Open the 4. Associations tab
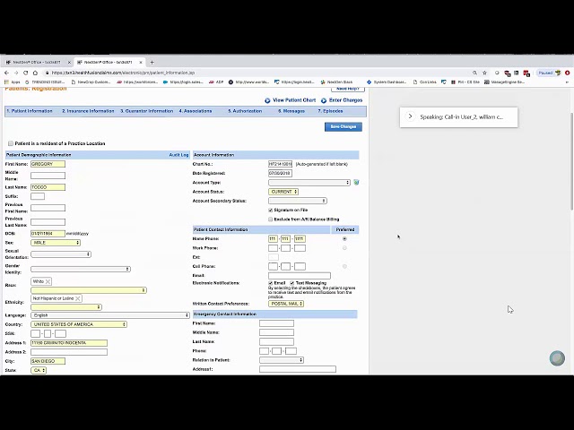This screenshot has height=430, width=574. coord(196,111)
